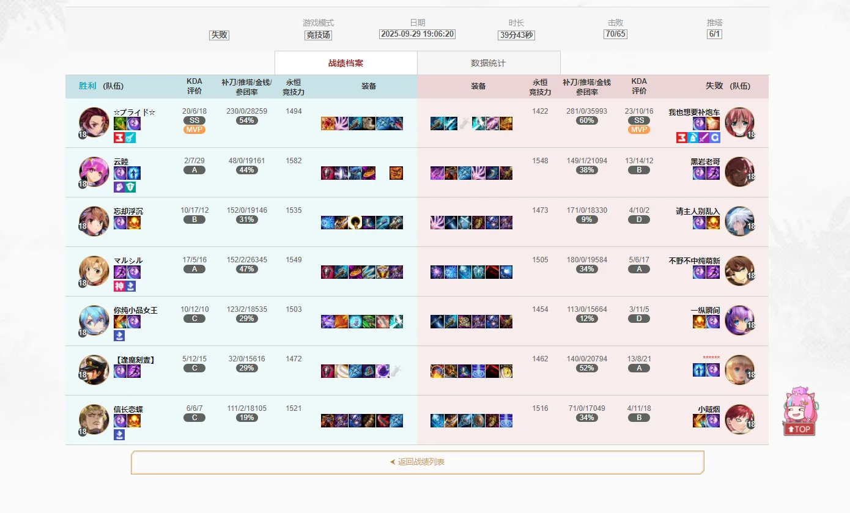Click the orange MVP badge of ☆プライド☆
The width and height of the screenshot is (850, 513).
[194, 130]
